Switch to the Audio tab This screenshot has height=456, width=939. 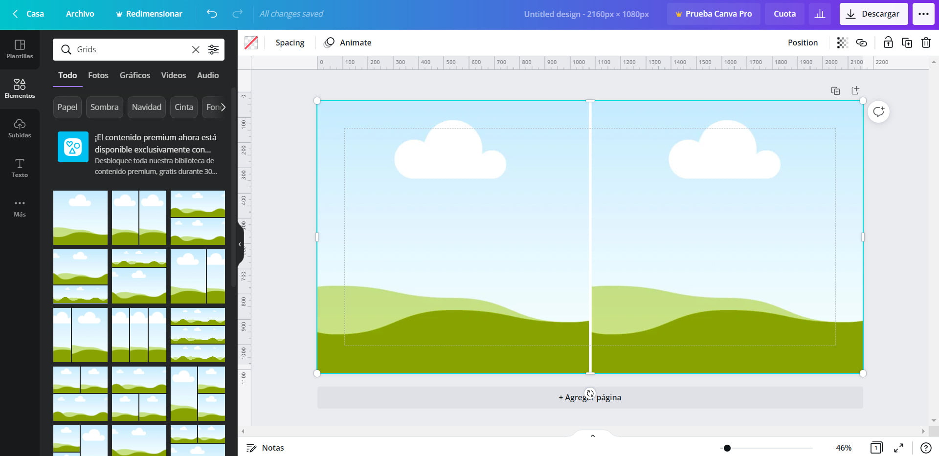tap(208, 76)
